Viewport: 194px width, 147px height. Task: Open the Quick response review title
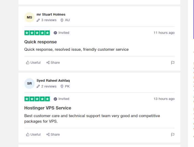point(40,42)
